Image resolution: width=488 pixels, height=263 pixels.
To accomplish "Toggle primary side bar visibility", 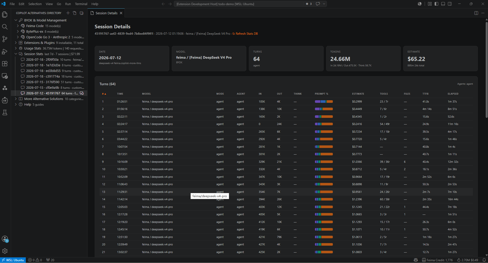I will [436, 4].
